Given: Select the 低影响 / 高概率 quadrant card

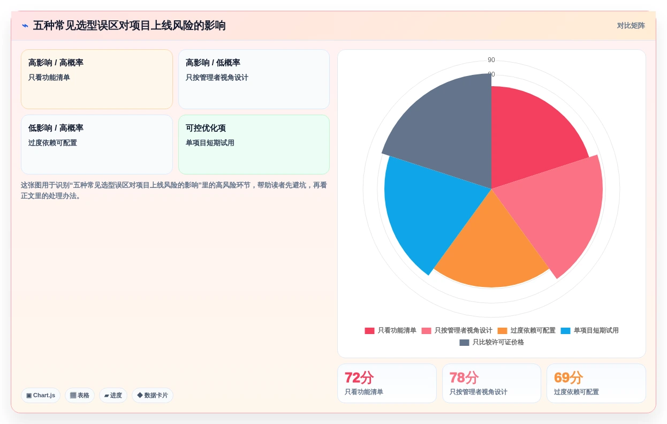Looking at the screenshot, I should tap(97, 145).
